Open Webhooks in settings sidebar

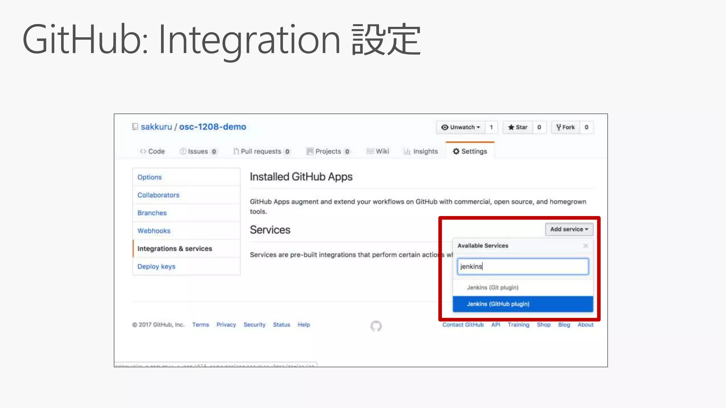[x=154, y=231]
